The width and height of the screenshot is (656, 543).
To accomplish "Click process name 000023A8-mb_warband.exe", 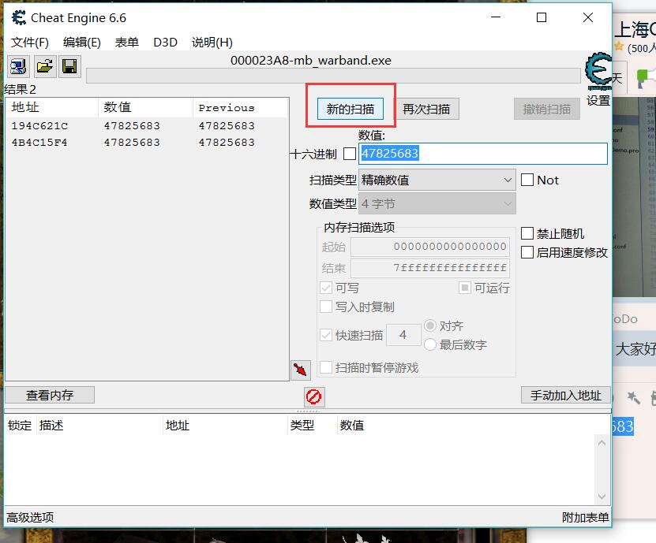I will (311, 61).
